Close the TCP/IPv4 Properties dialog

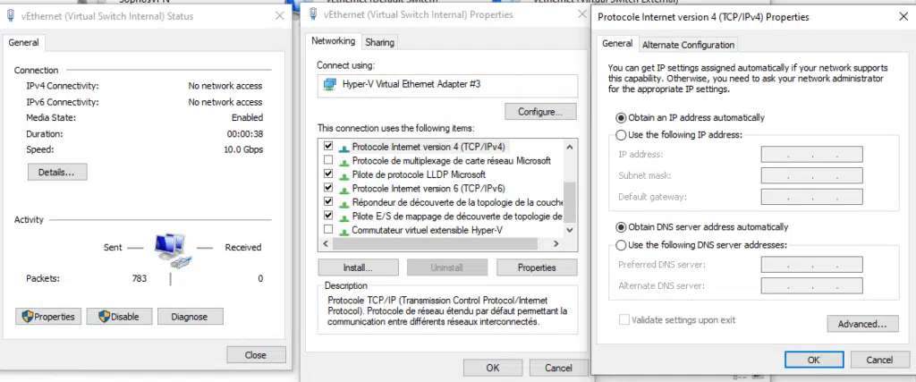(903, 17)
